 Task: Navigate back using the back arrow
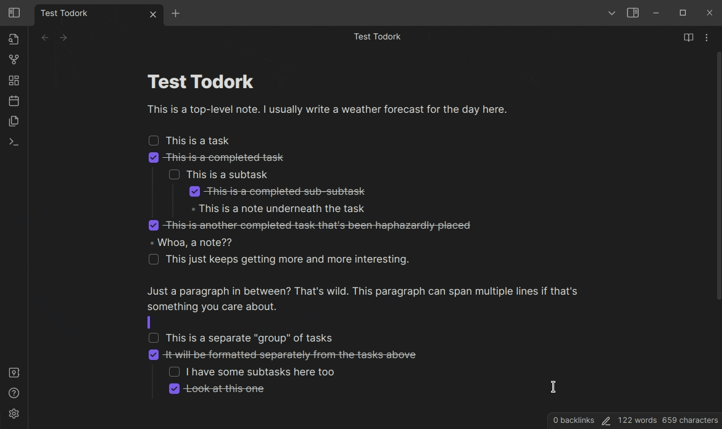point(44,38)
